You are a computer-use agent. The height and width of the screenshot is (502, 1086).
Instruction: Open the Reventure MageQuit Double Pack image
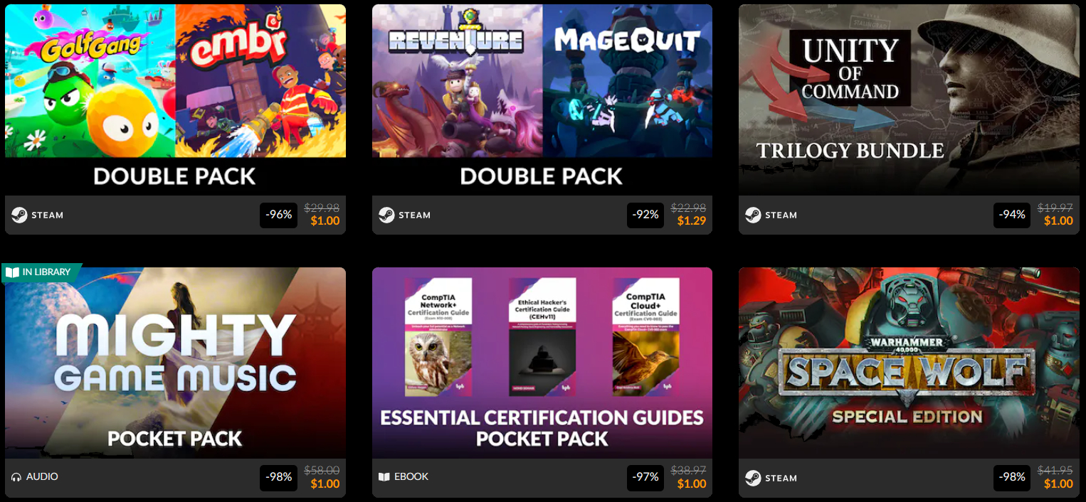click(x=542, y=100)
